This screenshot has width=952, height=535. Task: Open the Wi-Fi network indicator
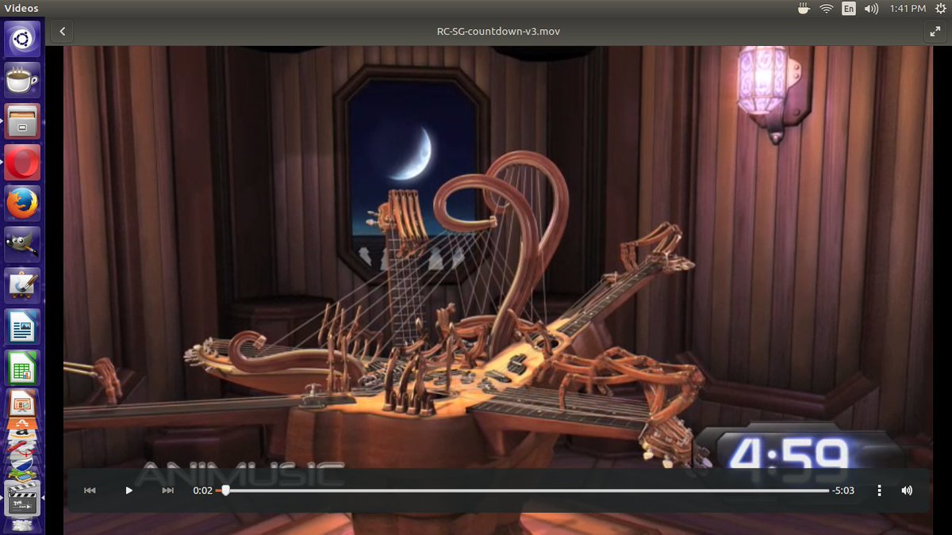pyautogui.click(x=826, y=9)
